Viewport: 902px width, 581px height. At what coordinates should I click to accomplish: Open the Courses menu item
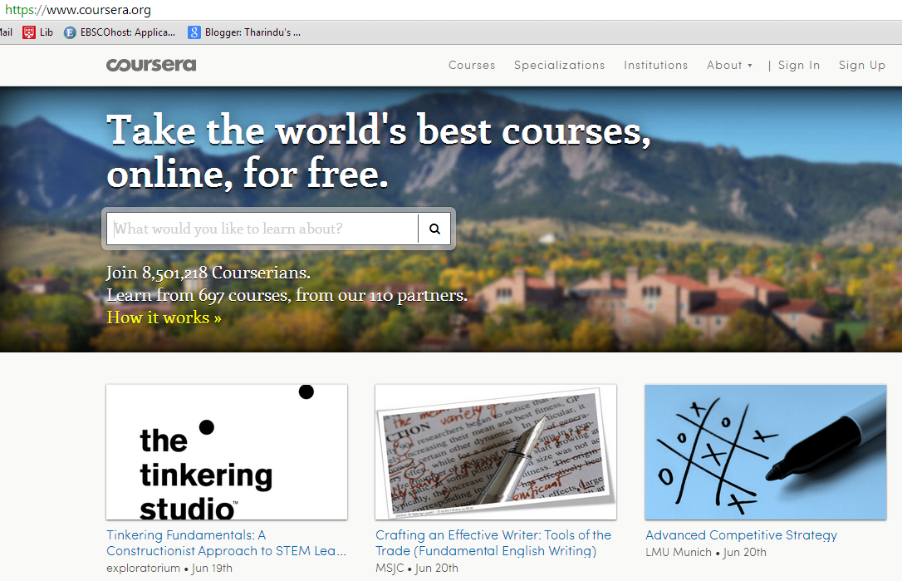point(472,65)
